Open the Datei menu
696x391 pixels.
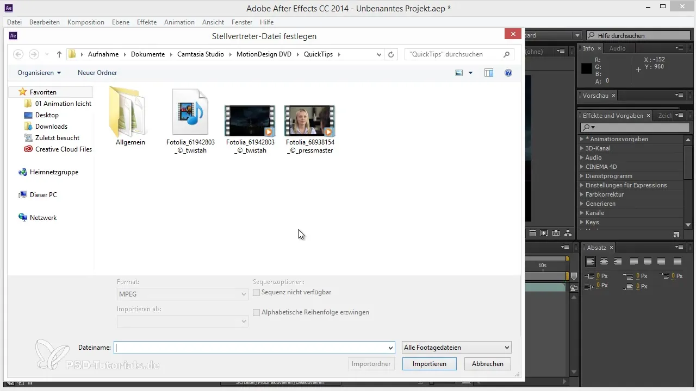tap(15, 22)
